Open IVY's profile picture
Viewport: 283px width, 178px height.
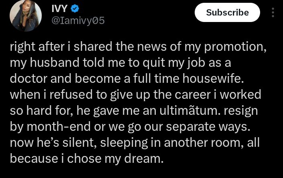26,16
